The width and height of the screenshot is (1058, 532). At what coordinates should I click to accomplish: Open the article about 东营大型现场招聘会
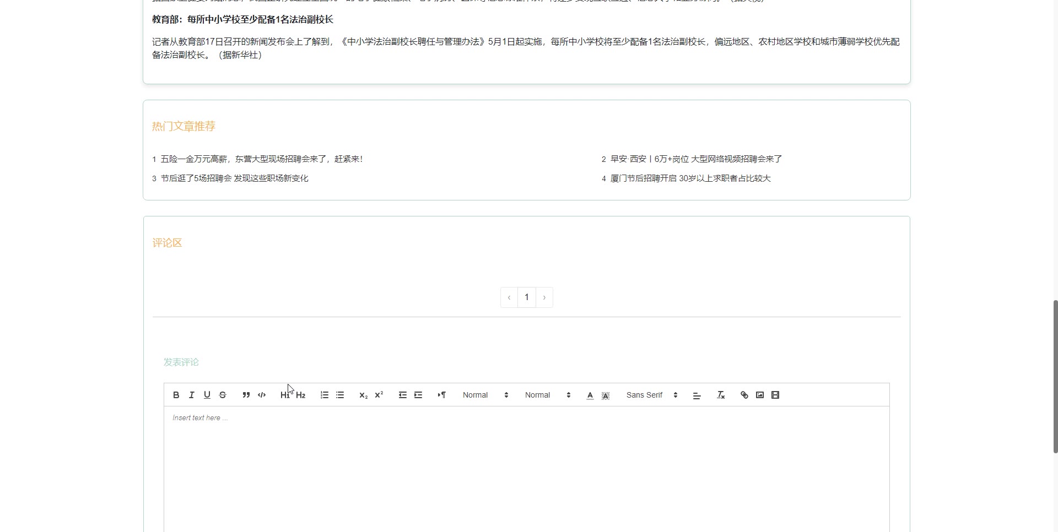click(262, 159)
